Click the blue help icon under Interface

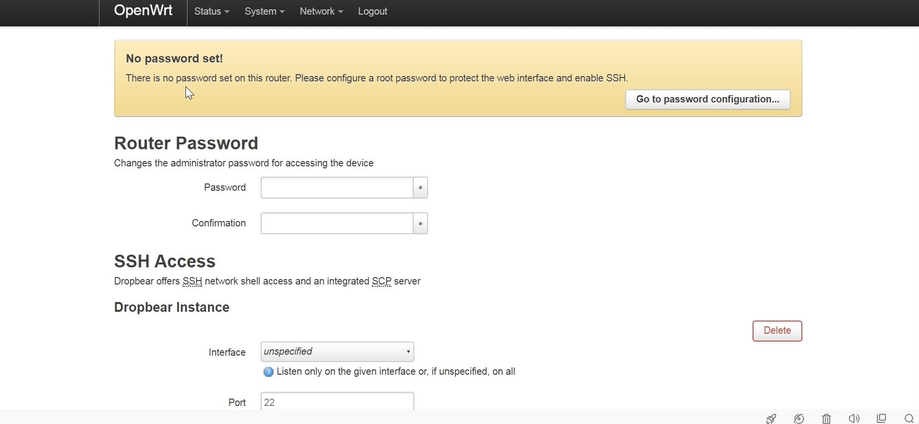coord(268,372)
